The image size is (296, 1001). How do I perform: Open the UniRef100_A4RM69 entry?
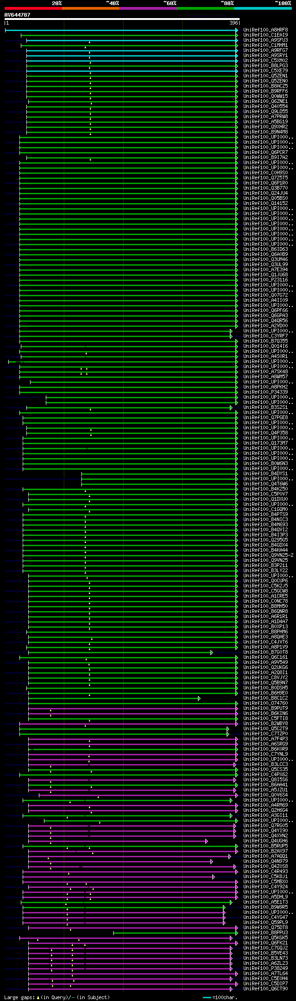(x=265, y=805)
